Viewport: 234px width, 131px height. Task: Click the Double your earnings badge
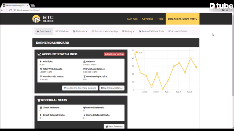pyautogui.click(x=114, y=54)
